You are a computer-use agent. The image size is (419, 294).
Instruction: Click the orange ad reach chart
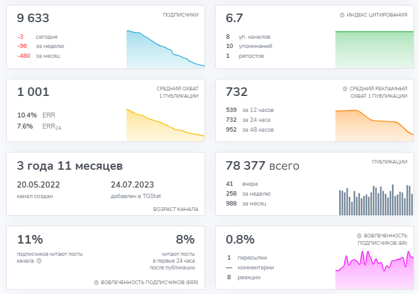[374, 125]
